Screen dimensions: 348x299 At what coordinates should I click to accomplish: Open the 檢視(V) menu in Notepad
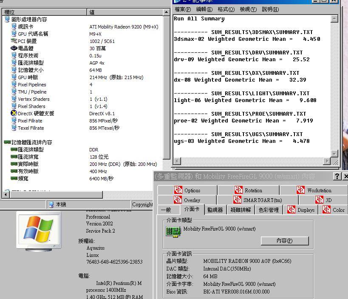(248, 9)
